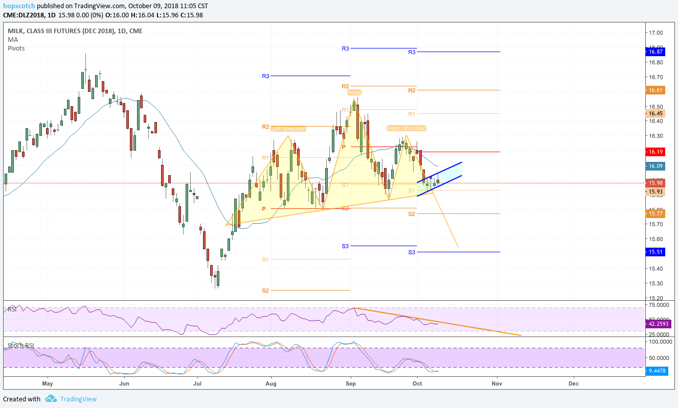The image size is (678, 408).
Task: Click the blue 15.51 price tag
Action: pos(656,252)
